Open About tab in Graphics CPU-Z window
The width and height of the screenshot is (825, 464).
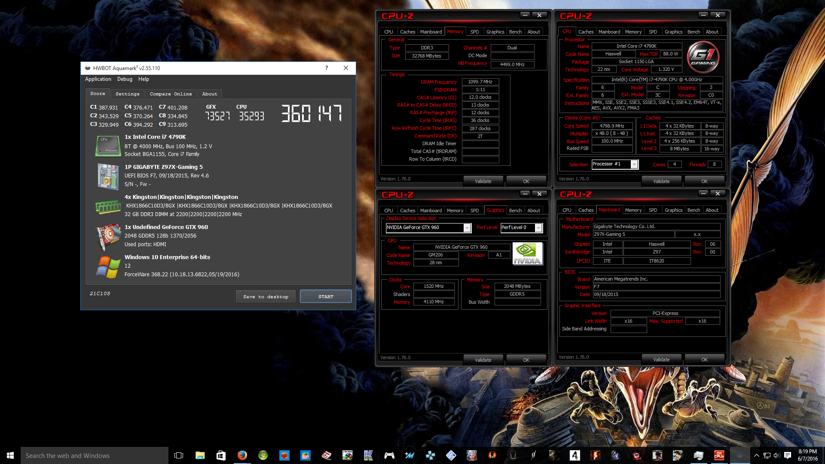(x=534, y=211)
